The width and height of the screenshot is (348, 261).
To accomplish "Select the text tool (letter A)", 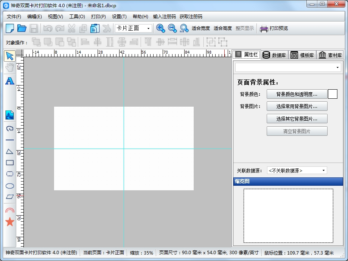I will click(x=10, y=81).
